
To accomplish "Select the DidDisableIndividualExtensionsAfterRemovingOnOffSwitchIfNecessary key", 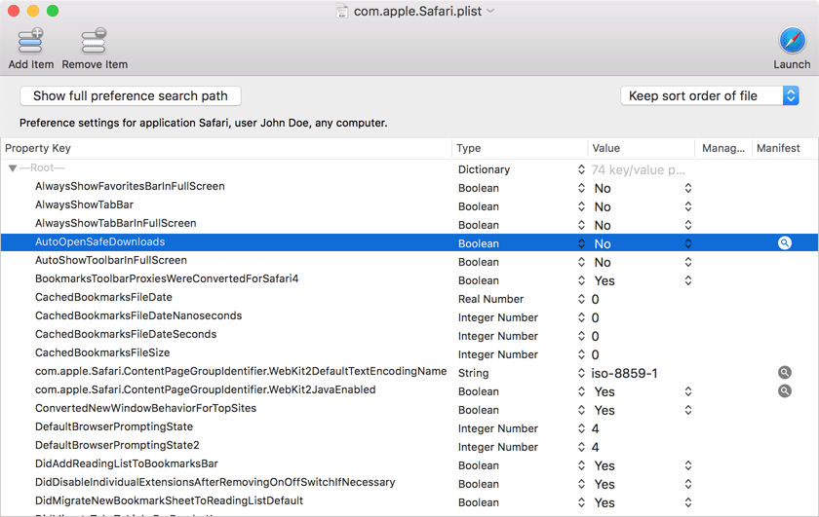I will pos(214,482).
